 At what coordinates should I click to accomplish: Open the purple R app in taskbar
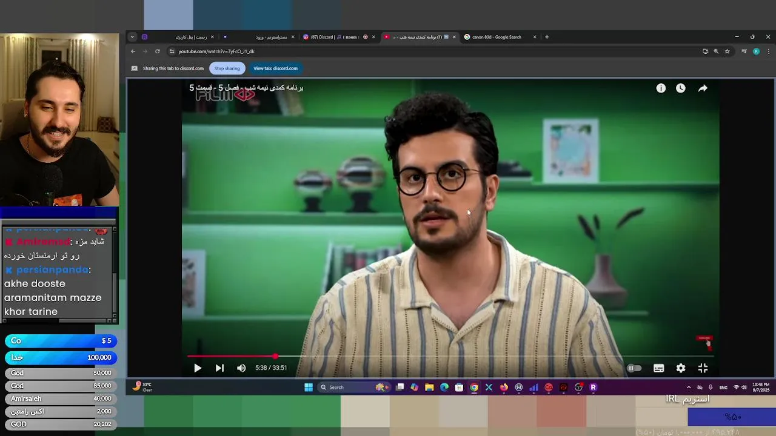tap(594, 388)
